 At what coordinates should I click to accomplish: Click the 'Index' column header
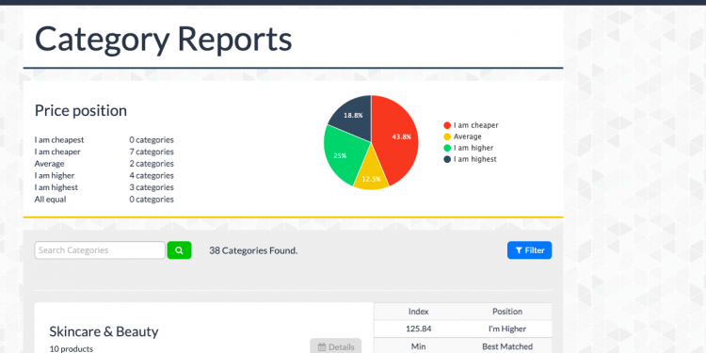tap(418, 312)
